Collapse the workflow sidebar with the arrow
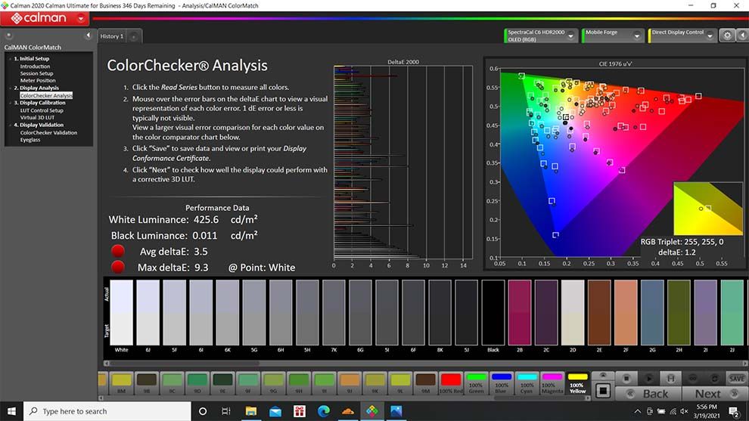The width and height of the screenshot is (749, 421). pyautogui.click(x=88, y=36)
